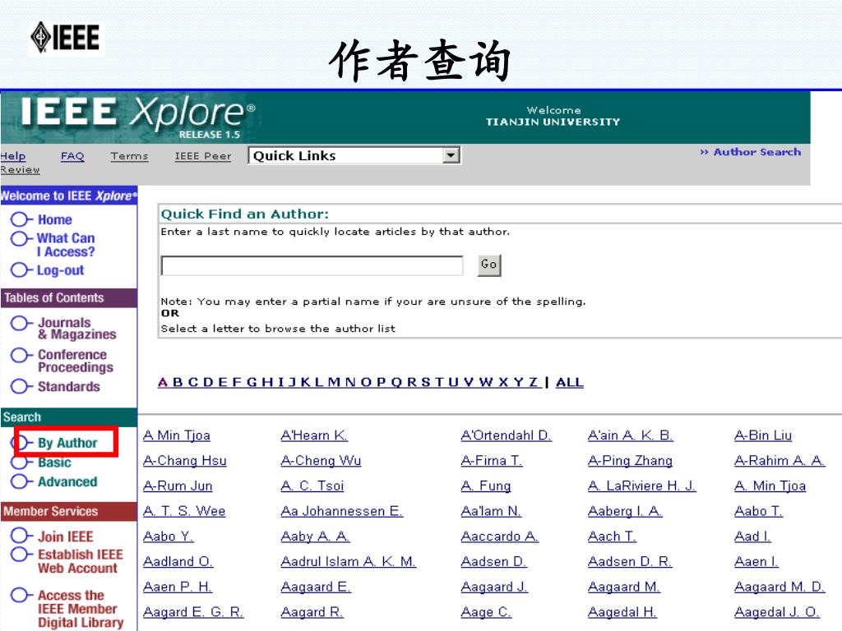
Task: Browse authors starting with letter M
Action: point(334,383)
